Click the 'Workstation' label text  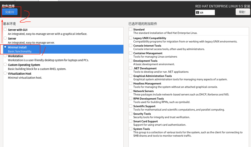15,56
